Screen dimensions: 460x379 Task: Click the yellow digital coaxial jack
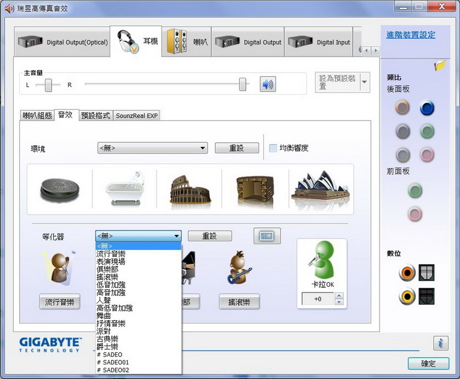407,296
